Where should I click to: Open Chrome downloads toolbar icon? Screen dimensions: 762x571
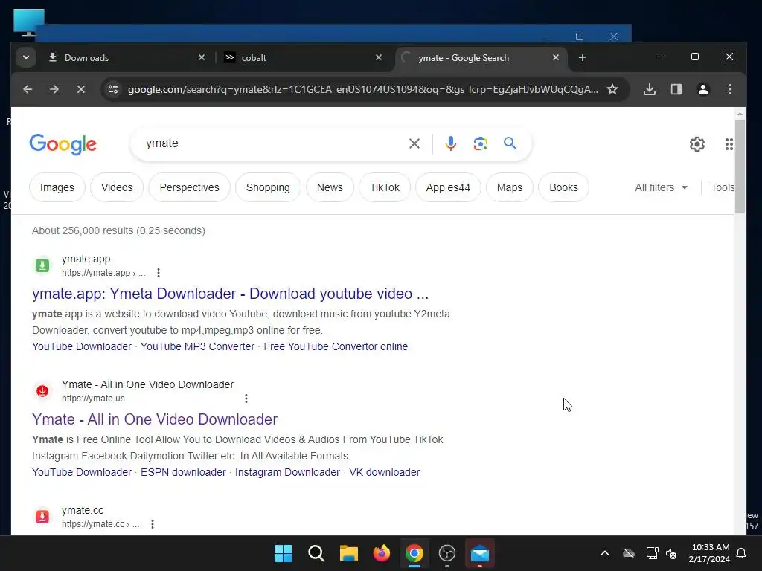pyautogui.click(x=649, y=89)
